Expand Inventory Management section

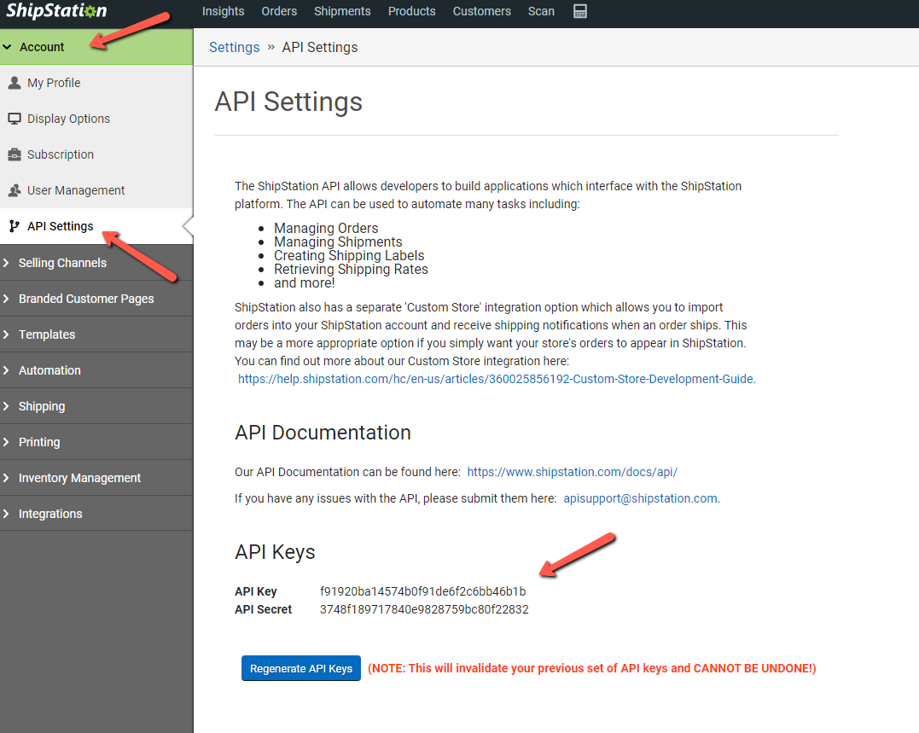click(79, 478)
